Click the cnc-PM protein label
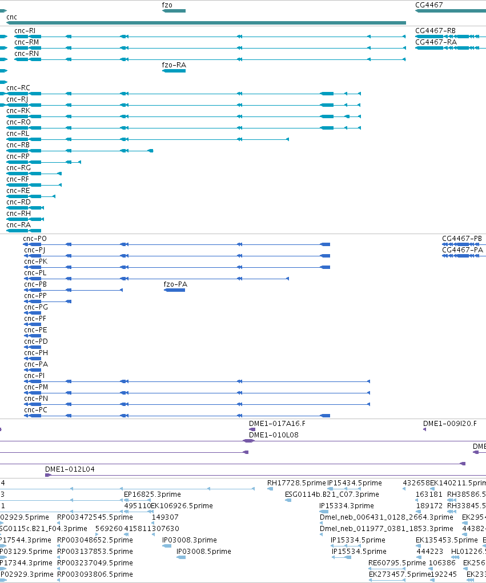 [36, 387]
